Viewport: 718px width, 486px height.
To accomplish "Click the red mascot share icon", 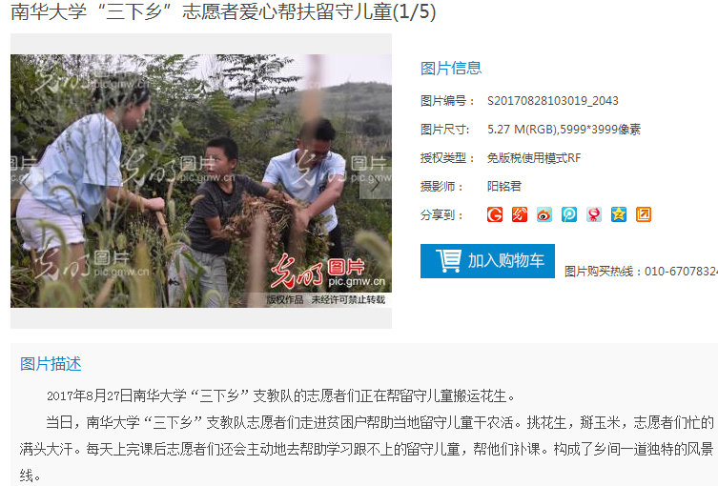I will pos(593,214).
